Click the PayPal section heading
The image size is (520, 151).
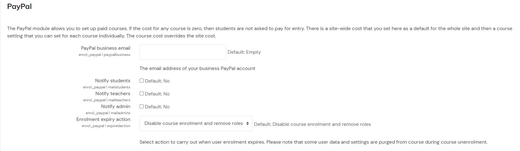coord(19,6)
